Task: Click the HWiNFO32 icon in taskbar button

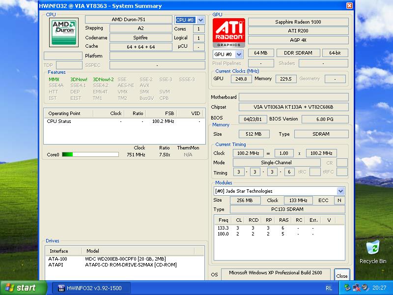Action: point(61,288)
